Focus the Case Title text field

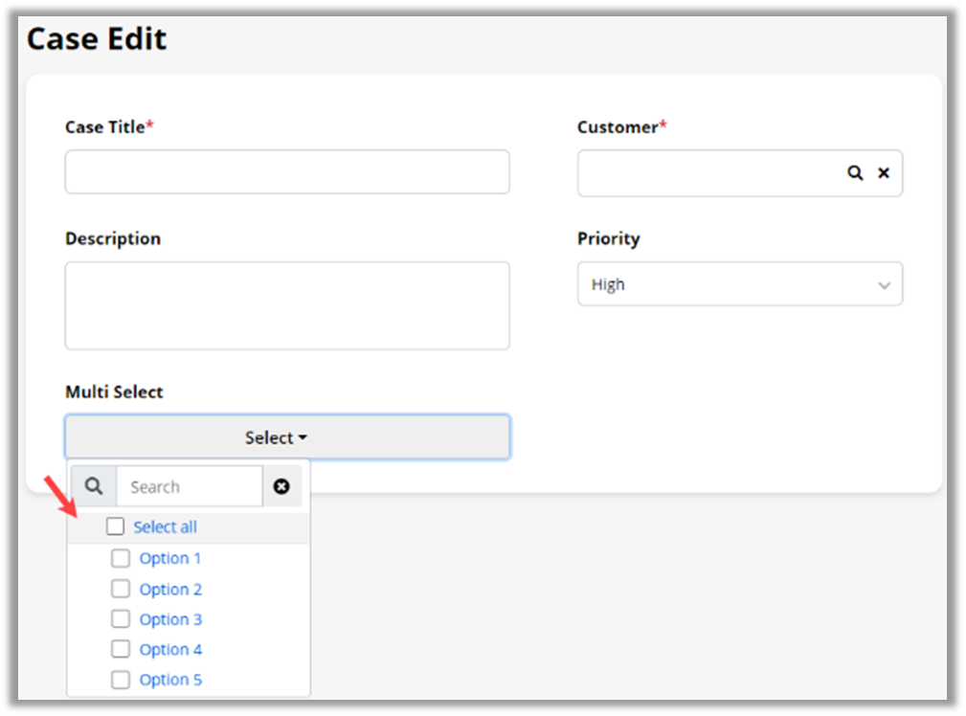(x=287, y=172)
